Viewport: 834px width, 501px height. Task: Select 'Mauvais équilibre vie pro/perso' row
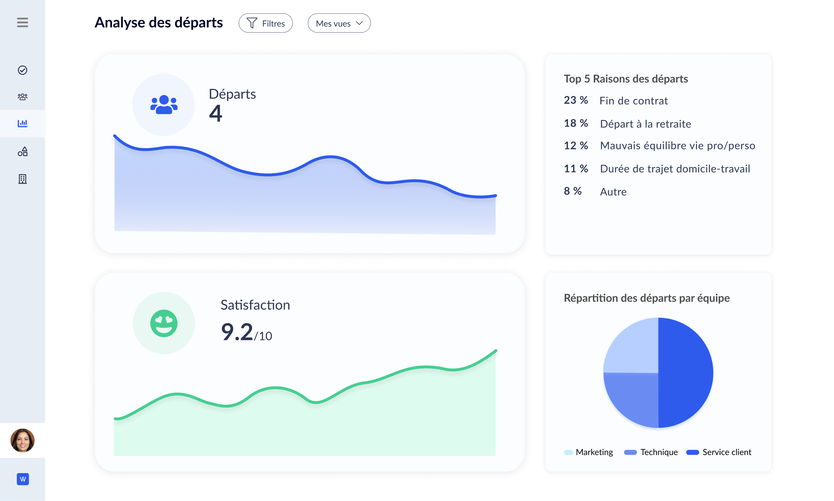(660, 146)
